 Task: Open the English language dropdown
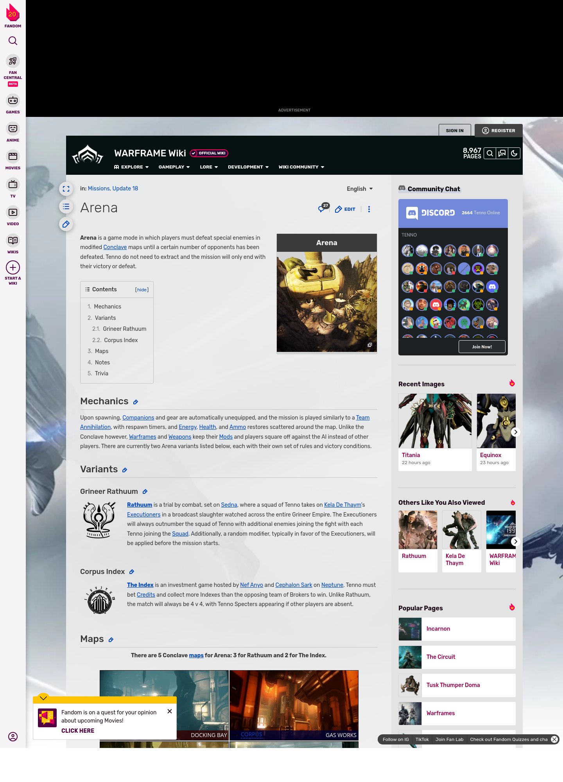point(360,189)
